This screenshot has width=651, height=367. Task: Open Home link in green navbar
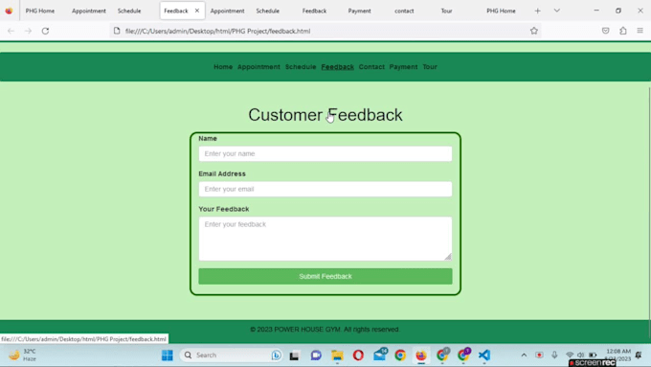click(x=223, y=67)
